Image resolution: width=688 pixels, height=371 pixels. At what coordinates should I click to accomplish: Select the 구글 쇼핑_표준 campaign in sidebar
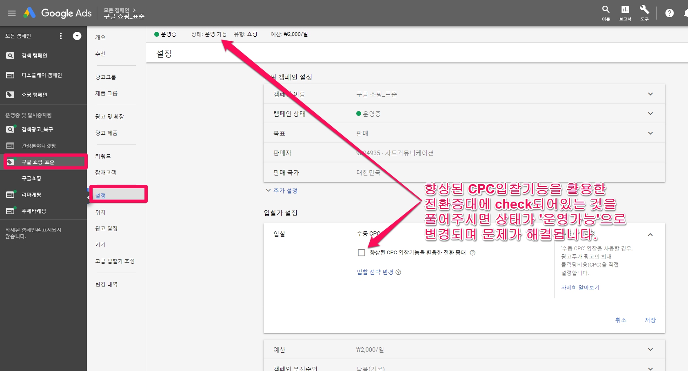[38, 162]
